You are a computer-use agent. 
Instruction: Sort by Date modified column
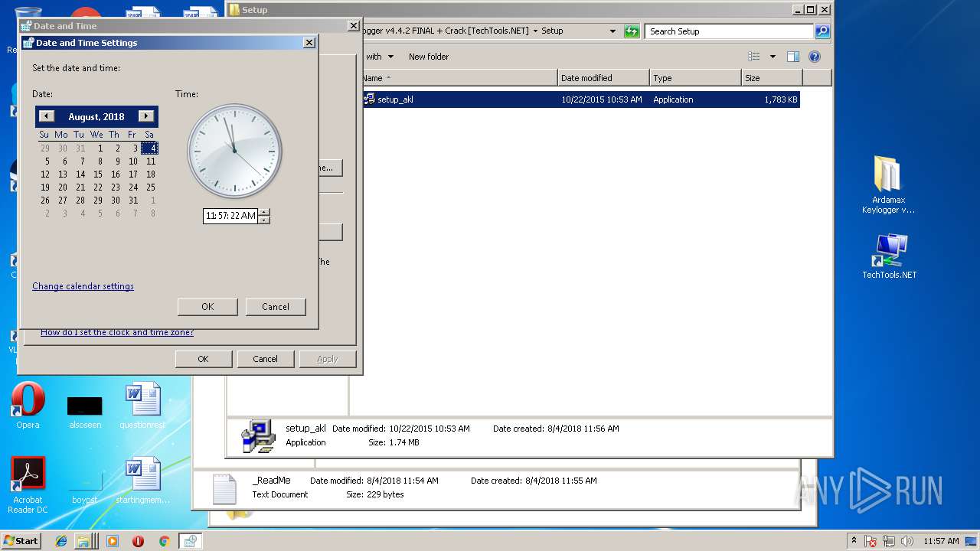point(603,78)
